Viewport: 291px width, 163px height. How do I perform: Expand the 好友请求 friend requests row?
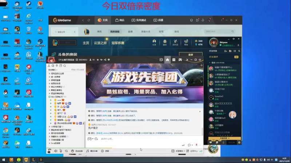[x=224, y=57]
